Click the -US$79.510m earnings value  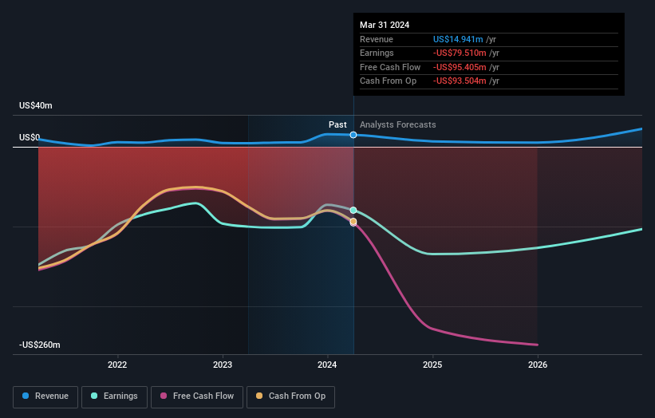460,53
